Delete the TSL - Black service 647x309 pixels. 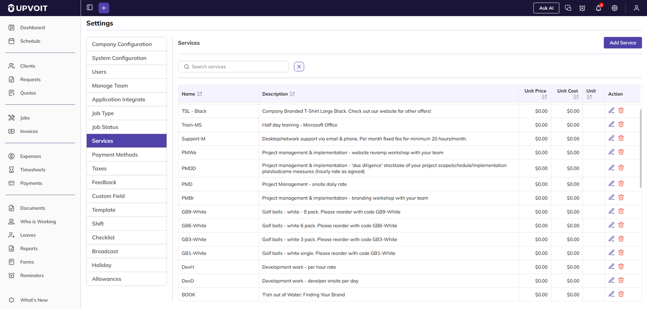[x=621, y=111]
